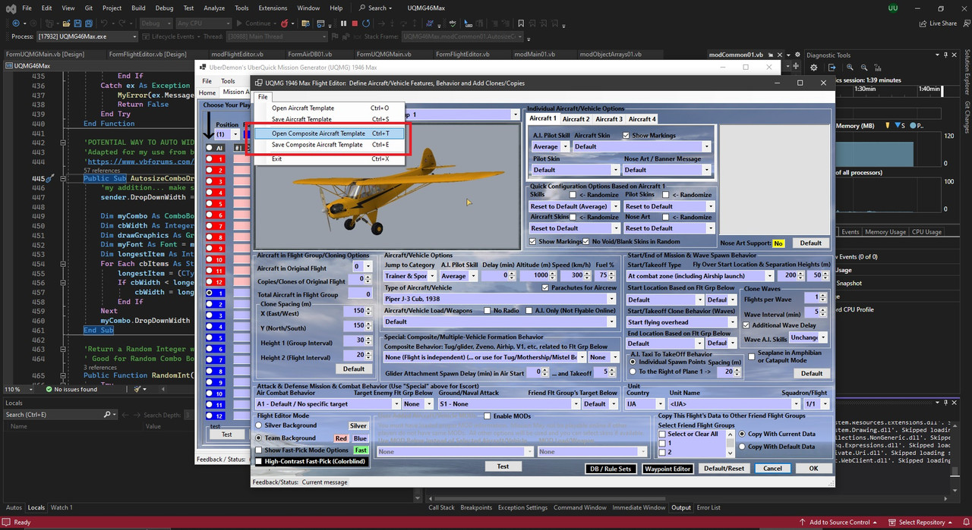Click the Hot Reload flame icon
972x530 pixels.
pyautogui.click(x=285, y=24)
